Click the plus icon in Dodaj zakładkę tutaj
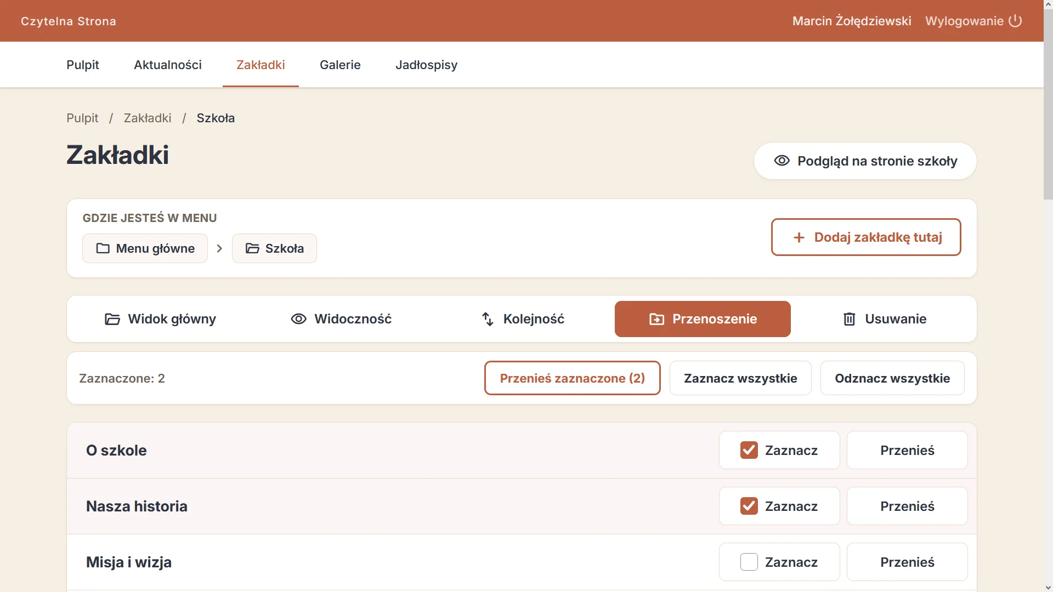 (799, 237)
